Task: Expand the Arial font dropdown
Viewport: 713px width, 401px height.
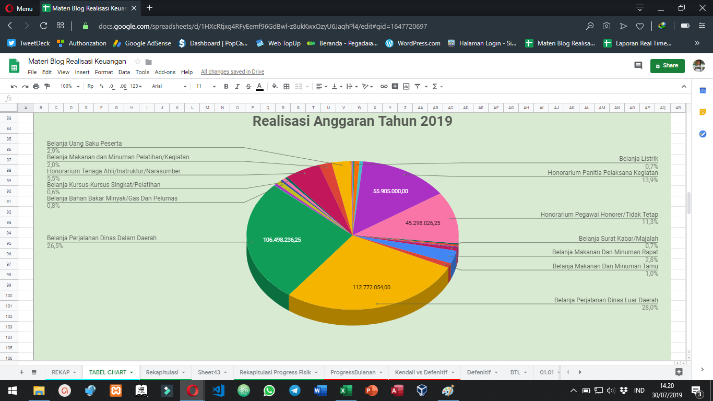Action: [169, 86]
